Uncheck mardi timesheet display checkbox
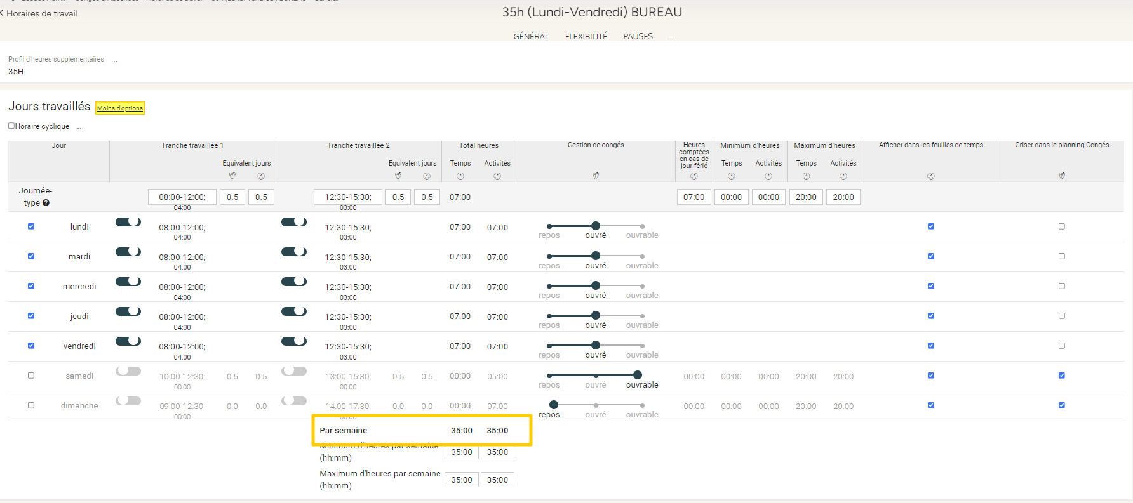Viewport: 1133px width, 503px height. 931,256
